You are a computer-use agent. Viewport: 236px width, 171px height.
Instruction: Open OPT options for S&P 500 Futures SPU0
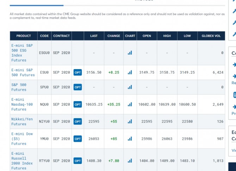tap(77, 87)
